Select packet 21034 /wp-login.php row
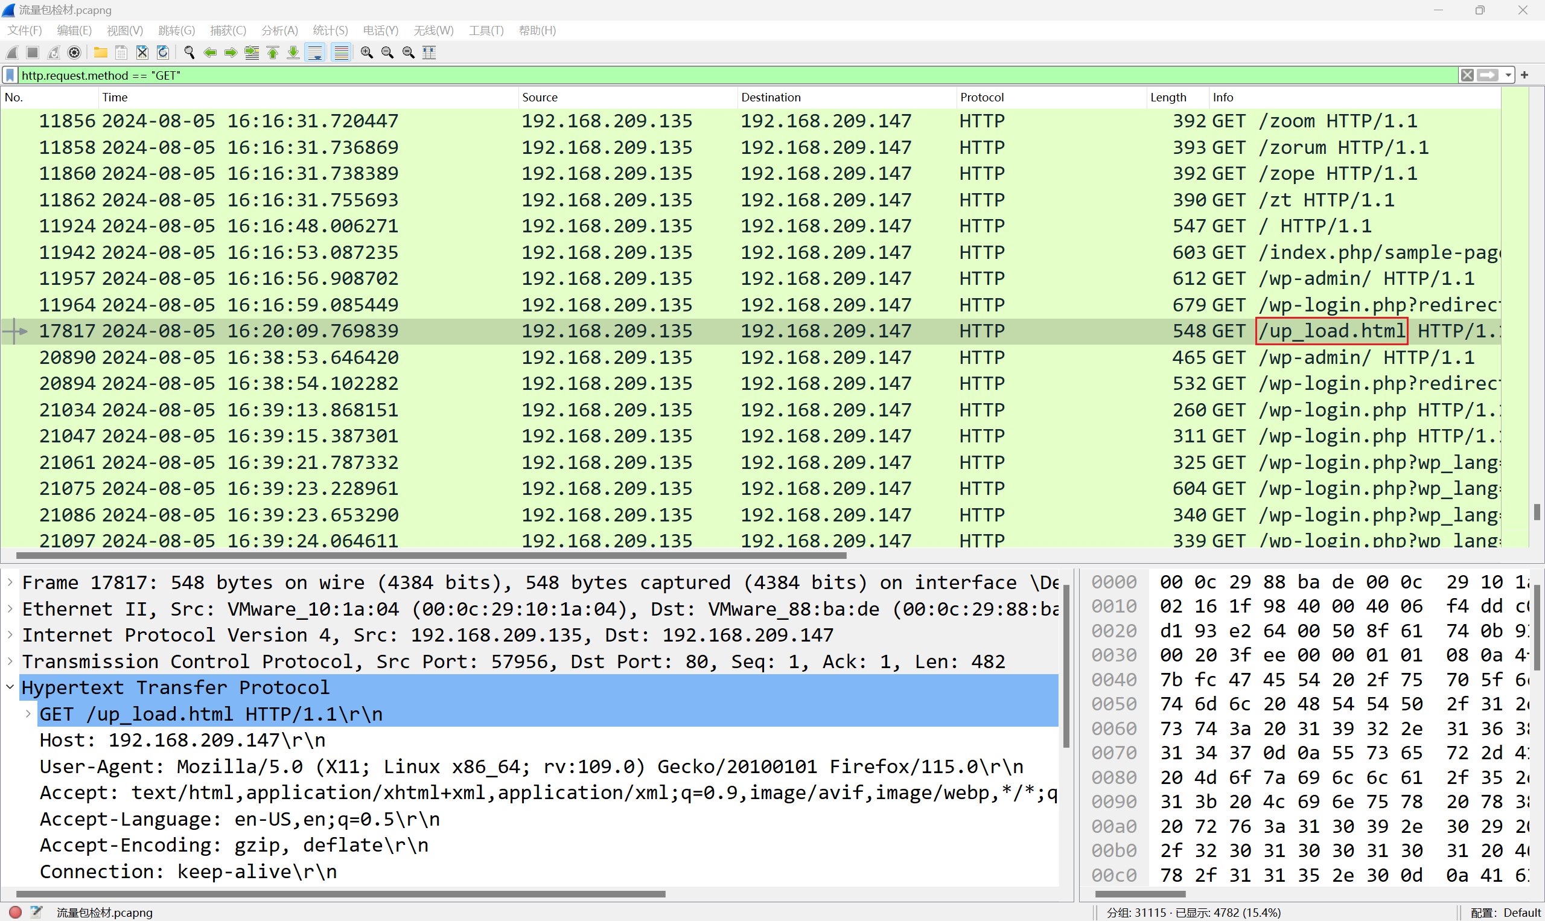The height and width of the screenshot is (921, 1545). point(751,410)
